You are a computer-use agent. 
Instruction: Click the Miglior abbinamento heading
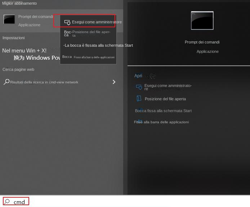click(19, 3)
